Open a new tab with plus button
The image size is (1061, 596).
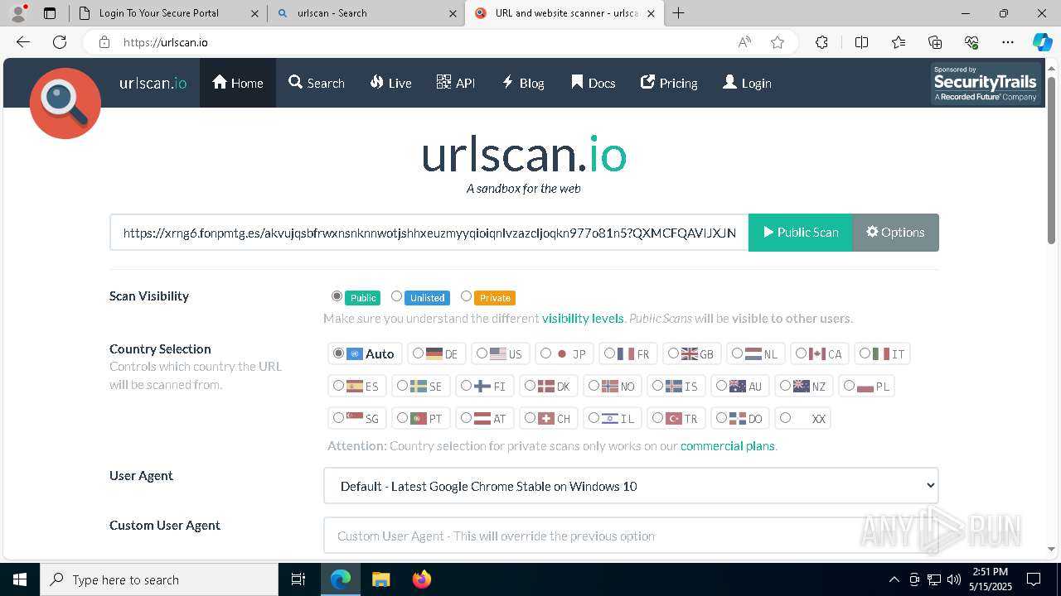pos(679,13)
